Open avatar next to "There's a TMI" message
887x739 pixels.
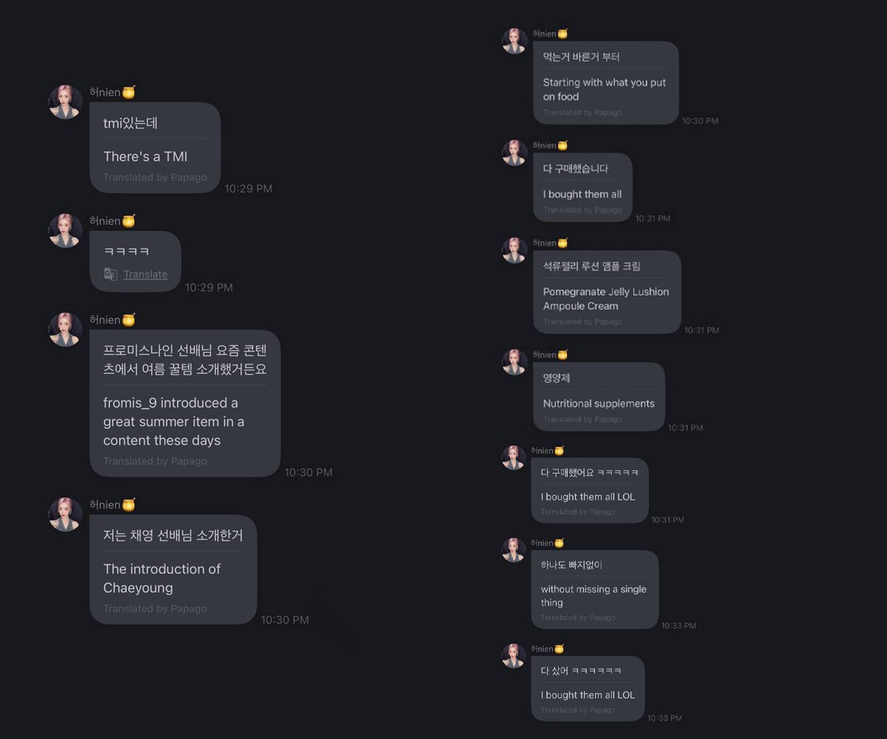(65, 101)
